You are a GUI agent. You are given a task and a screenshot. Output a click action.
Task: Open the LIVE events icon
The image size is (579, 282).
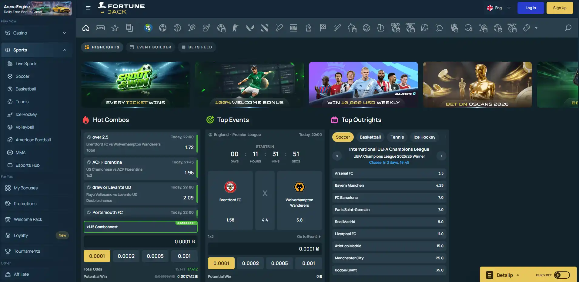pyautogui.click(x=100, y=28)
